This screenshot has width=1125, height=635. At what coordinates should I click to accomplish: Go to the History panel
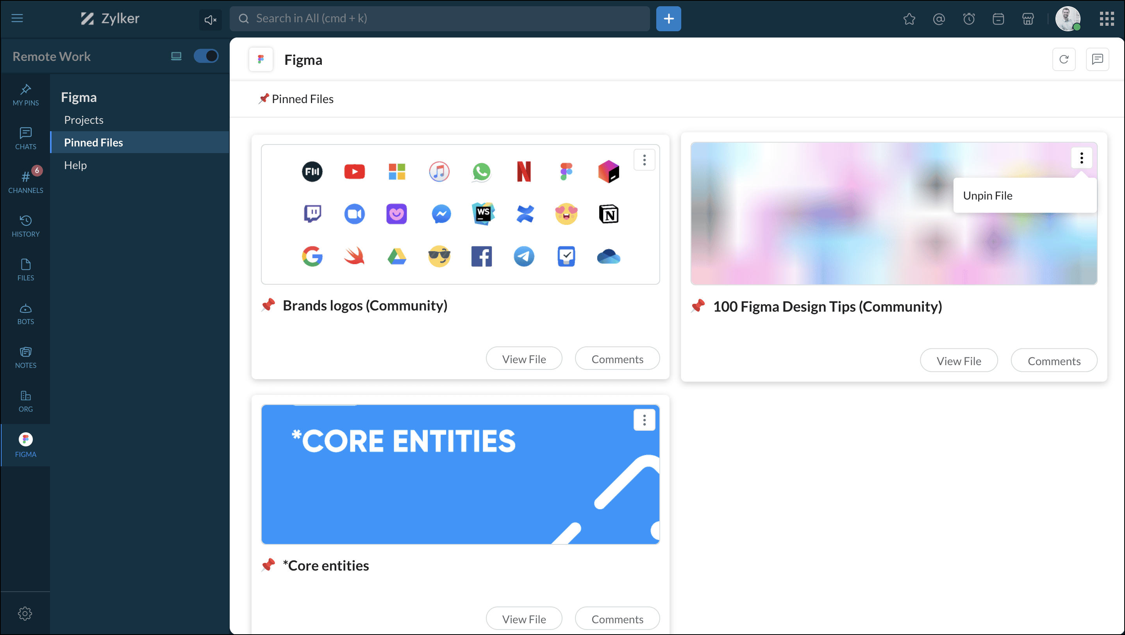[x=25, y=226]
